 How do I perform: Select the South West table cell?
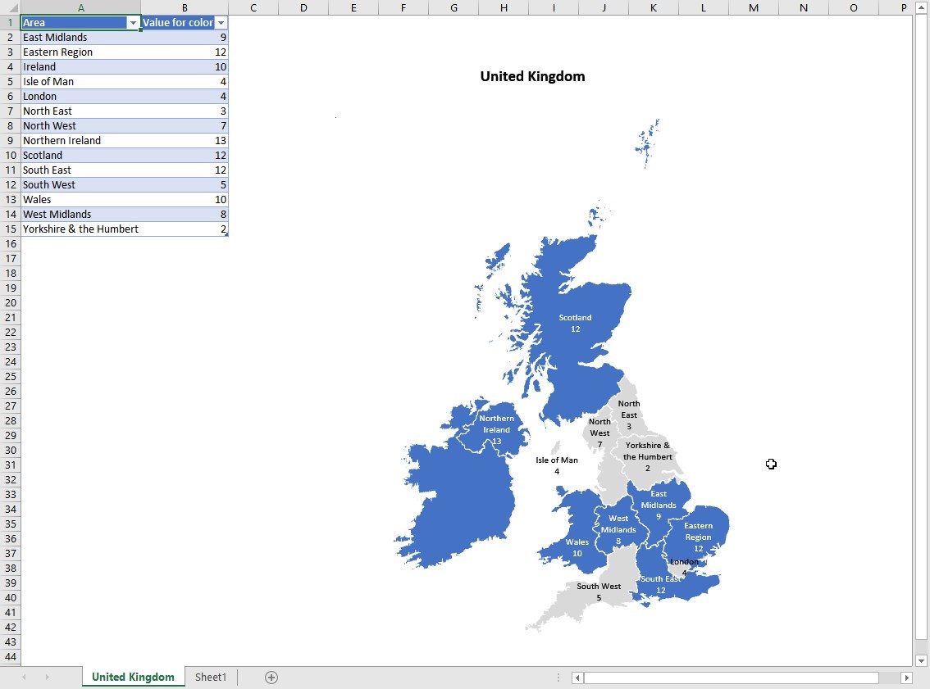[80, 185]
